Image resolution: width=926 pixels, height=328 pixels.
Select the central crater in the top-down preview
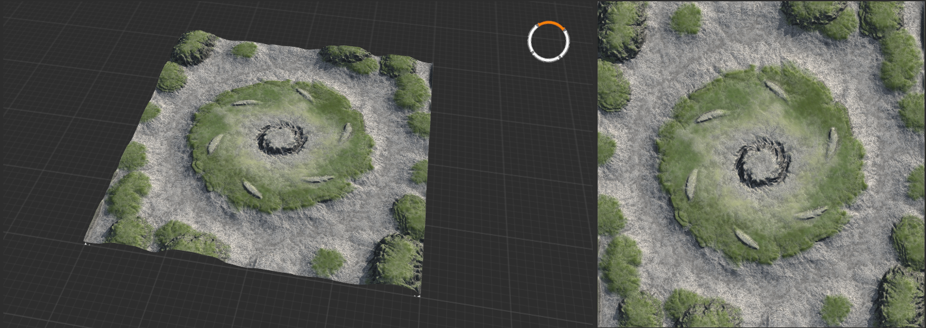coord(763,162)
